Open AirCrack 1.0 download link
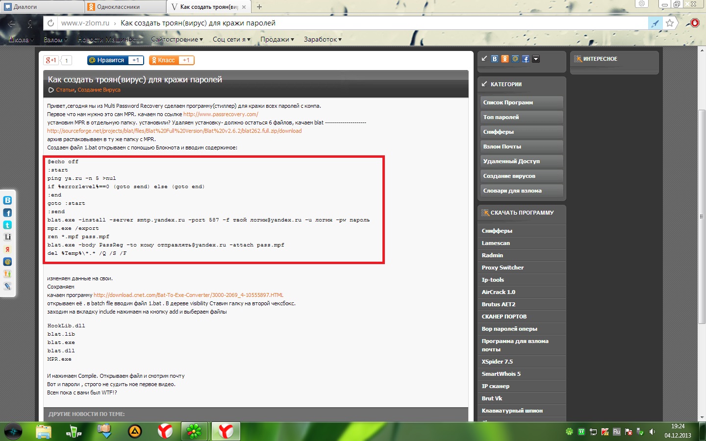This screenshot has width=706, height=441. click(498, 292)
